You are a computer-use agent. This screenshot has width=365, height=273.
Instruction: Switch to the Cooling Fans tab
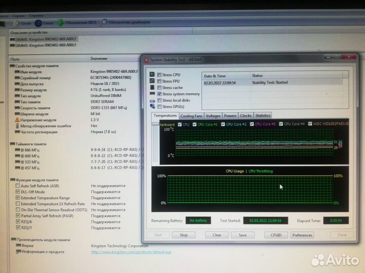tap(191, 116)
